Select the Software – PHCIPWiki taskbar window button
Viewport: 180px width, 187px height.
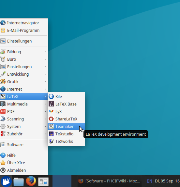tap(109, 181)
